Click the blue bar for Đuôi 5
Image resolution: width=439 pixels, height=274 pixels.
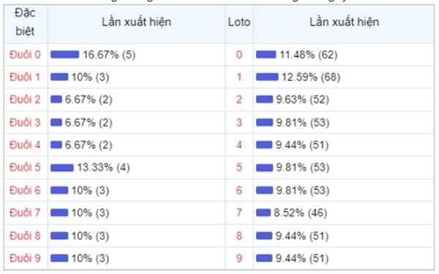click(62, 167)
